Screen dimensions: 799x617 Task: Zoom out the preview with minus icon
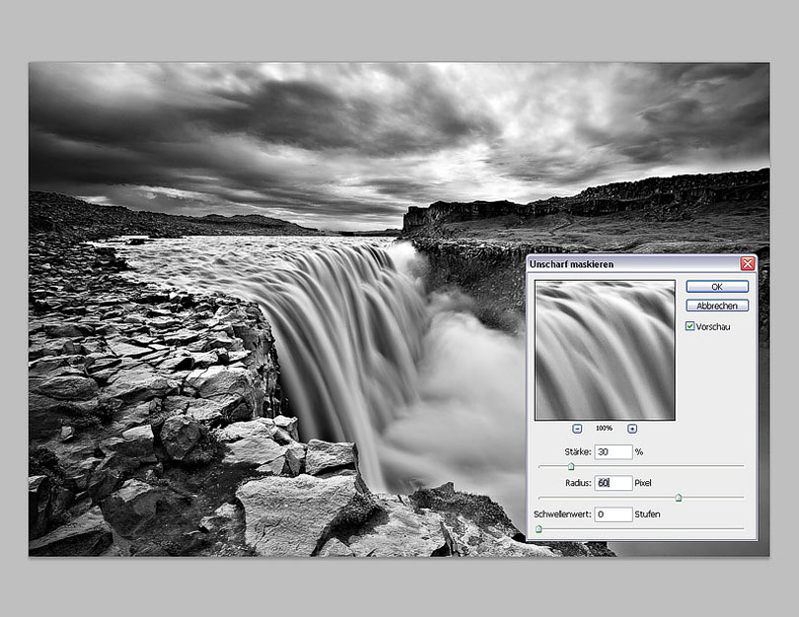coord(577,429)
